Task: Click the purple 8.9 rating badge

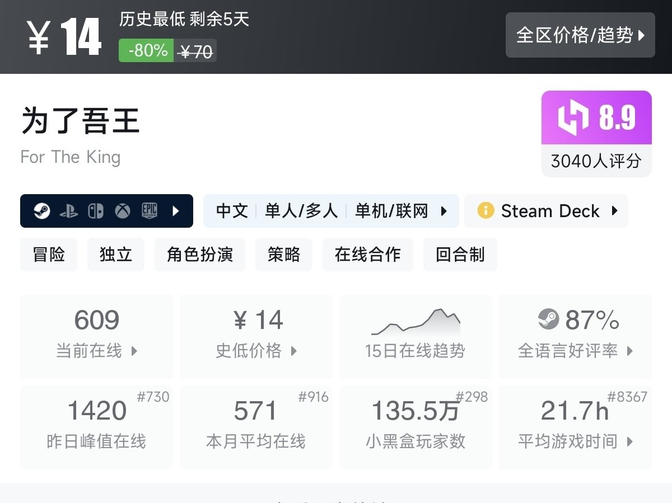Action: coord(596,118)
